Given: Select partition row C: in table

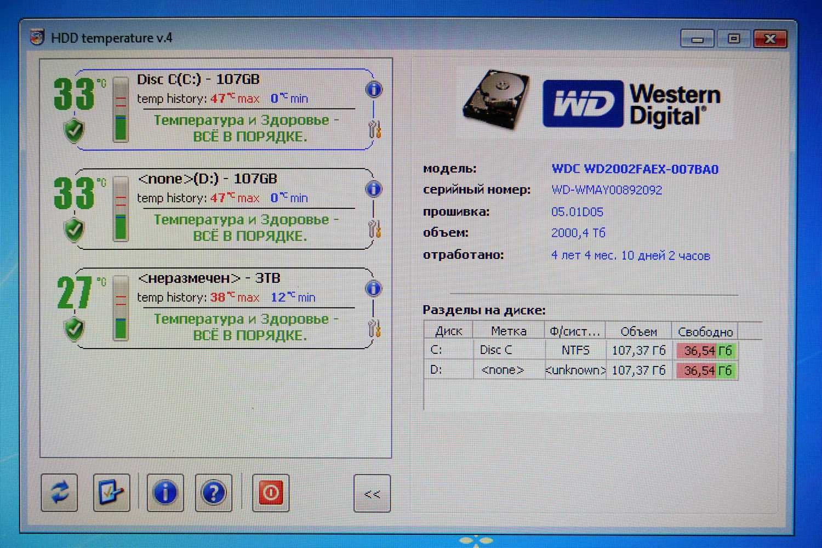Looking at the screenshot, I should pyautogui.click(x=581, y=350).
